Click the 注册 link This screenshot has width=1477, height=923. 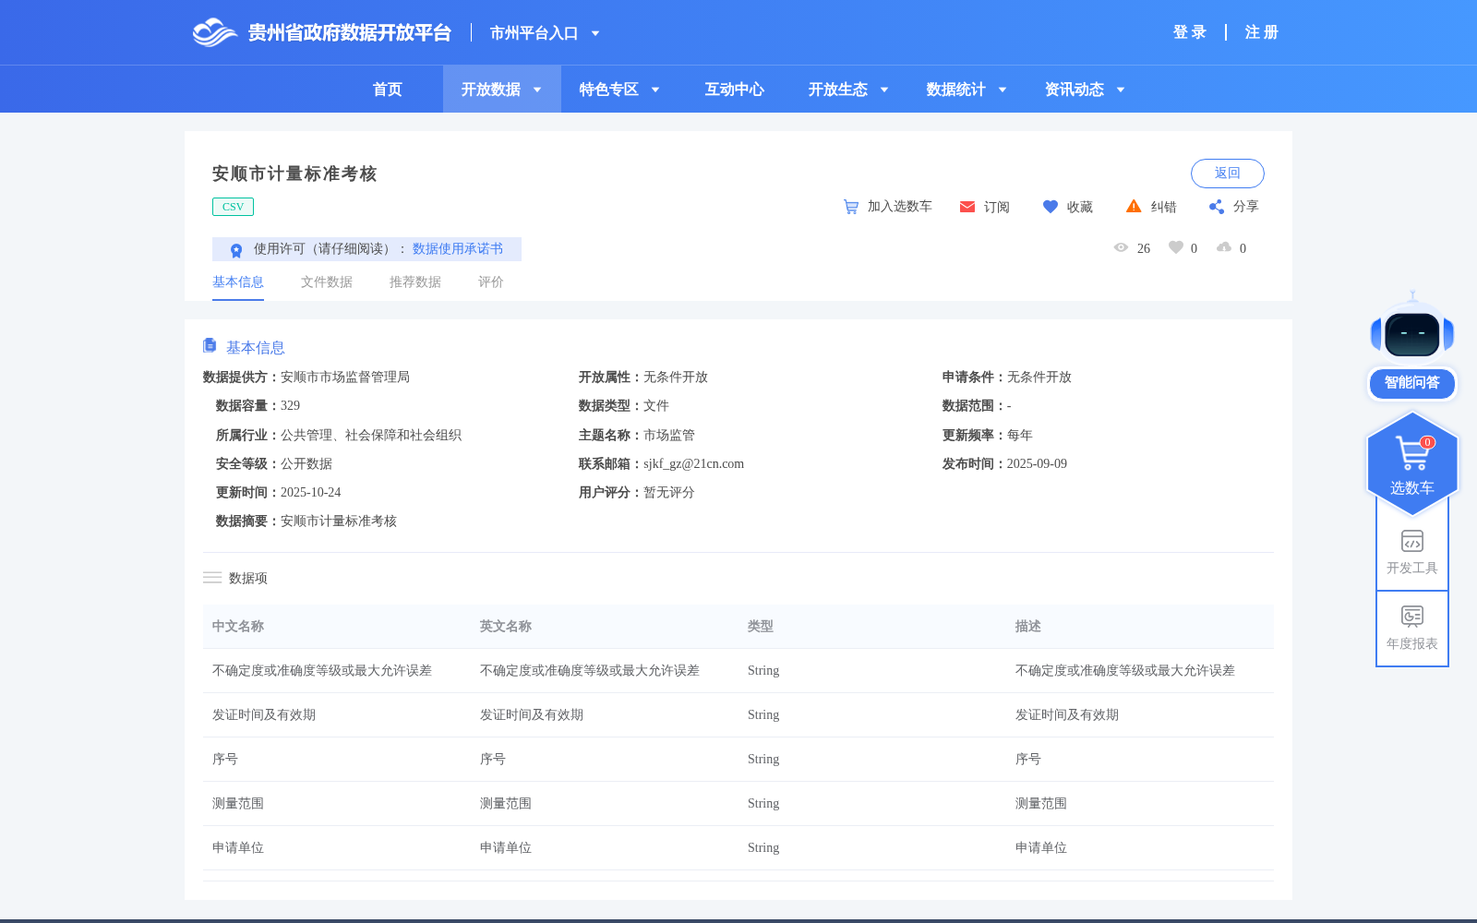coord(1262,32)
